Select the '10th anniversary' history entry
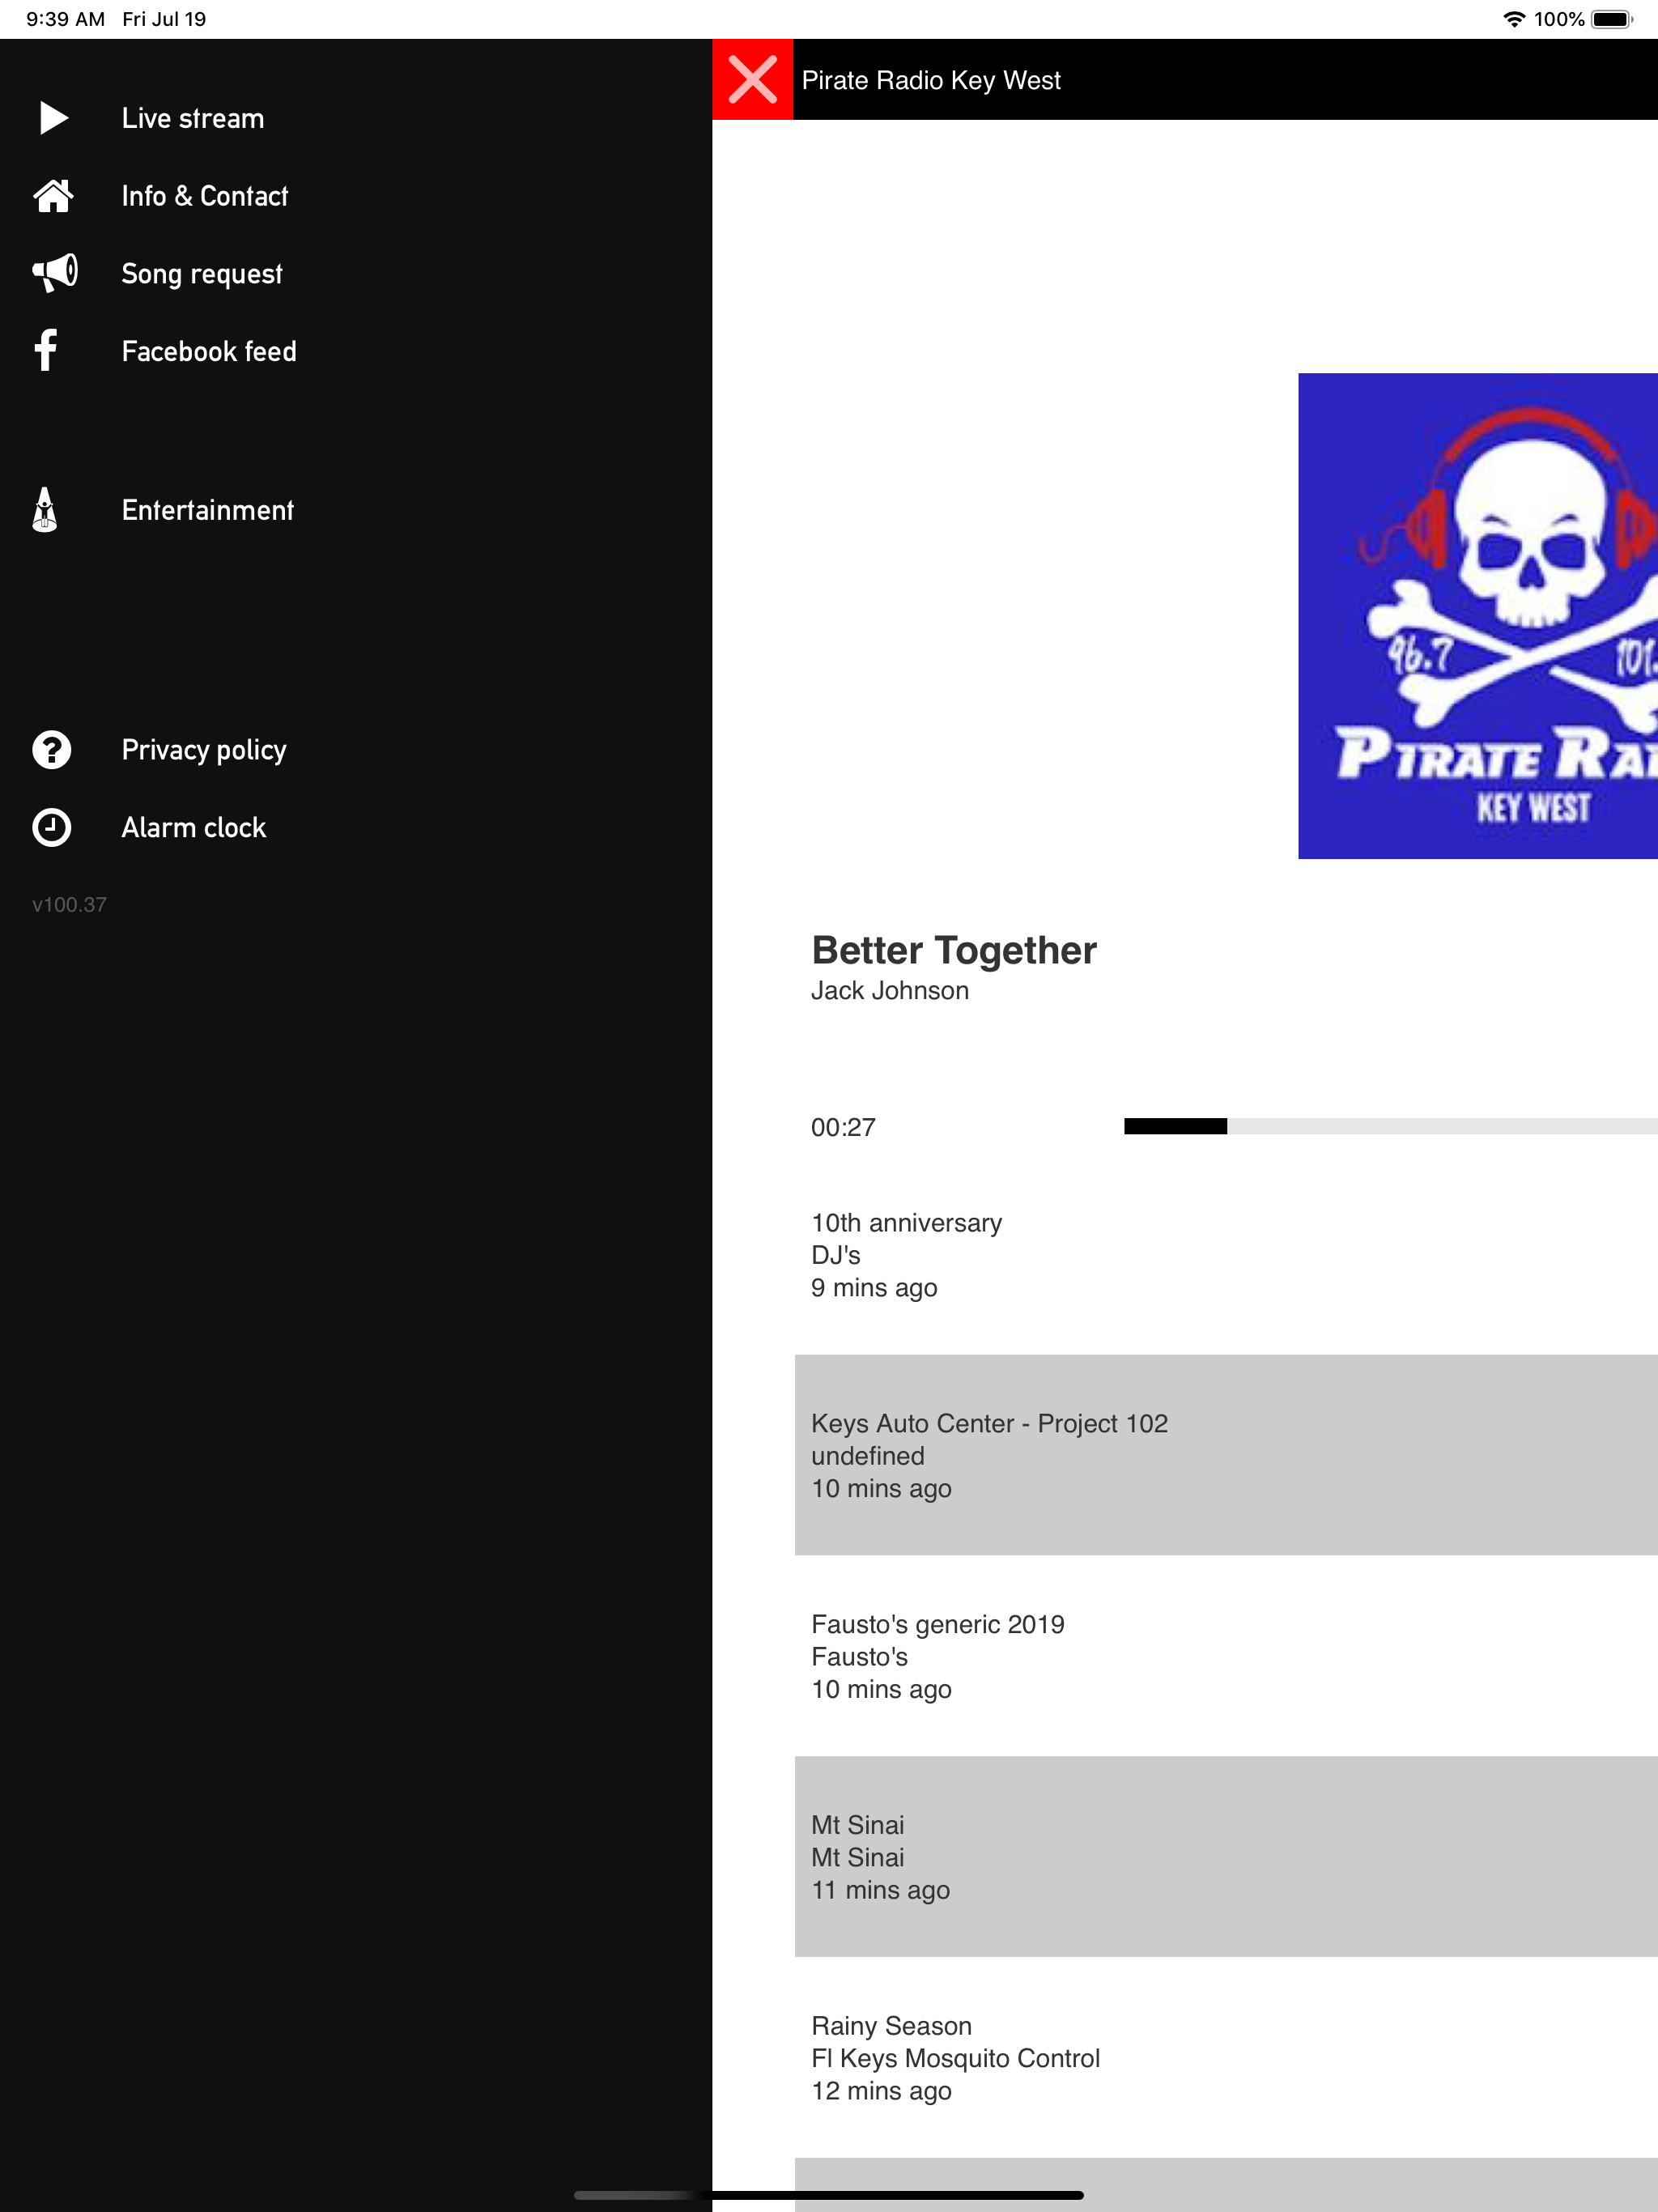 [x=1226, y=1255]
